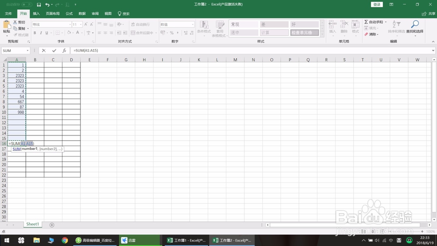Collapse the ribbon with the chevron
This screenshot has height=246, width=437.
click(433, 42)
